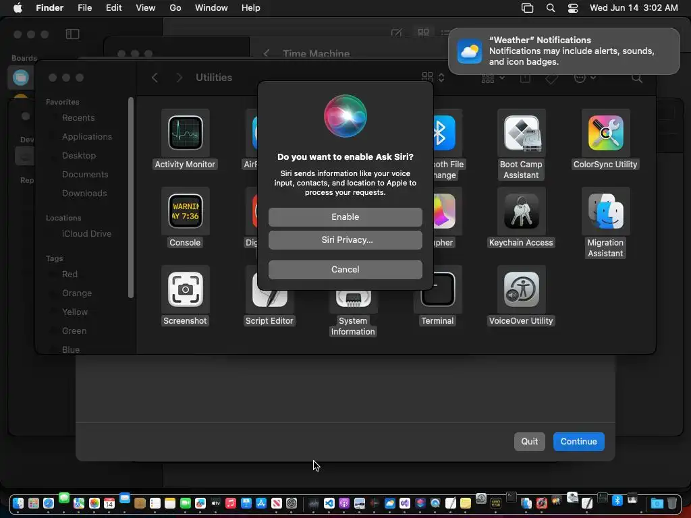Click Edit Tags icon in Utilities toolbar
The height and width of the screenshot is (518, 691).
(551, 78)
